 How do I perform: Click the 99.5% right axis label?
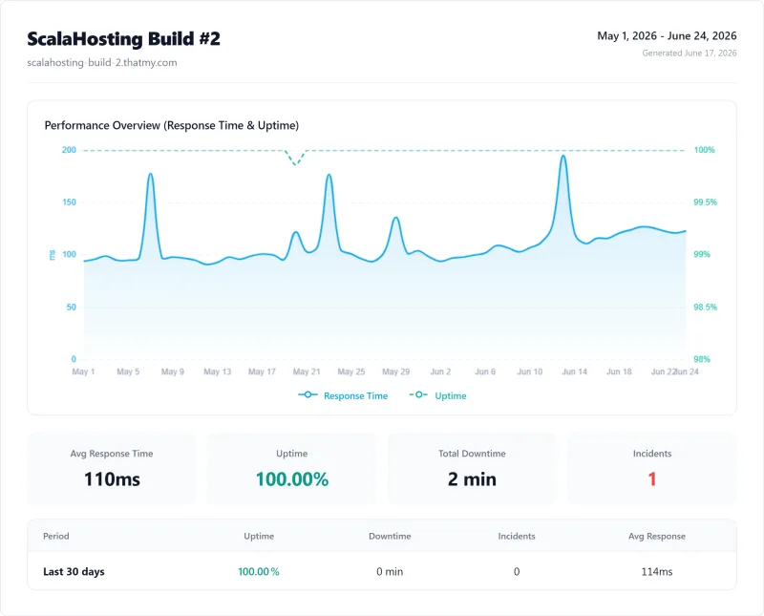coord(705,202)
